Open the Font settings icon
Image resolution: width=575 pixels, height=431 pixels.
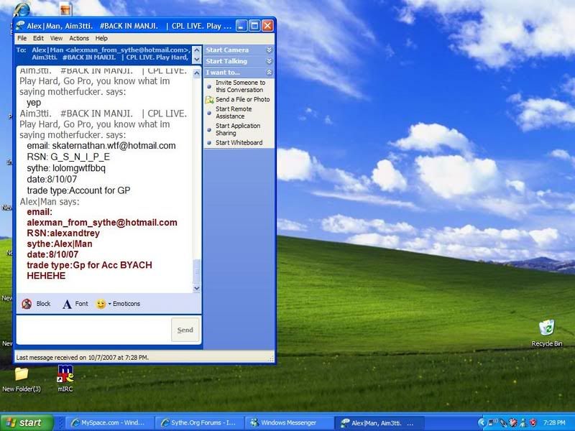point(67,304)
